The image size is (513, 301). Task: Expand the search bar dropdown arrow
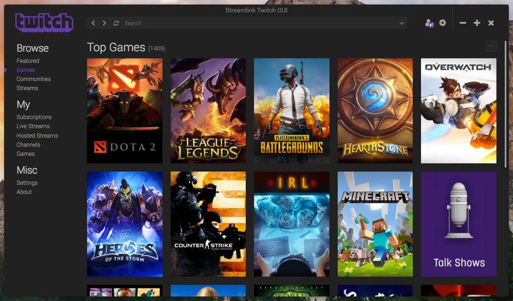point(402,23)
